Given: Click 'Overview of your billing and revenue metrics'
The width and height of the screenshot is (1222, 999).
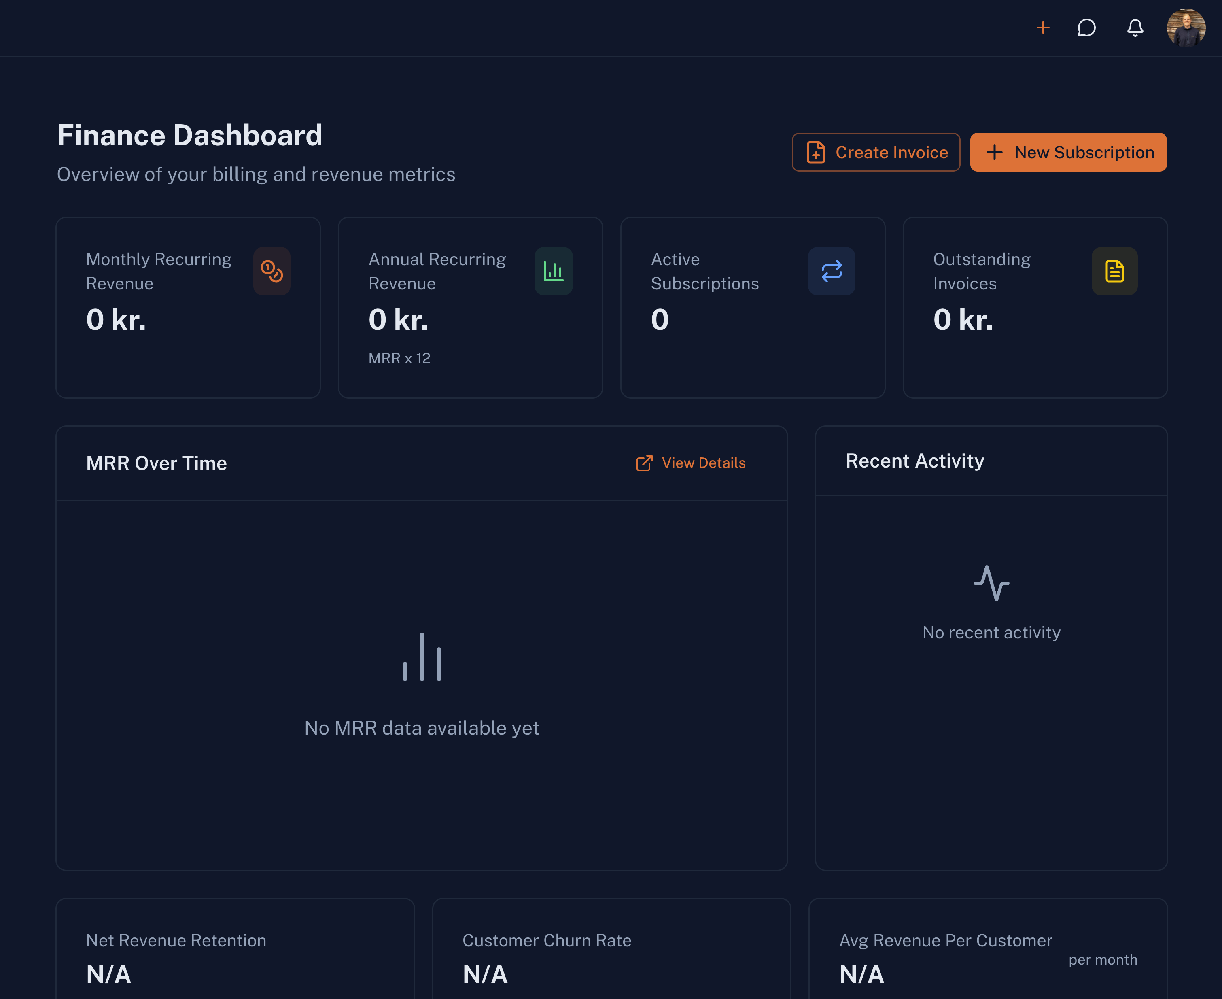Looking at the screenshot, I should tap(256, 174).
